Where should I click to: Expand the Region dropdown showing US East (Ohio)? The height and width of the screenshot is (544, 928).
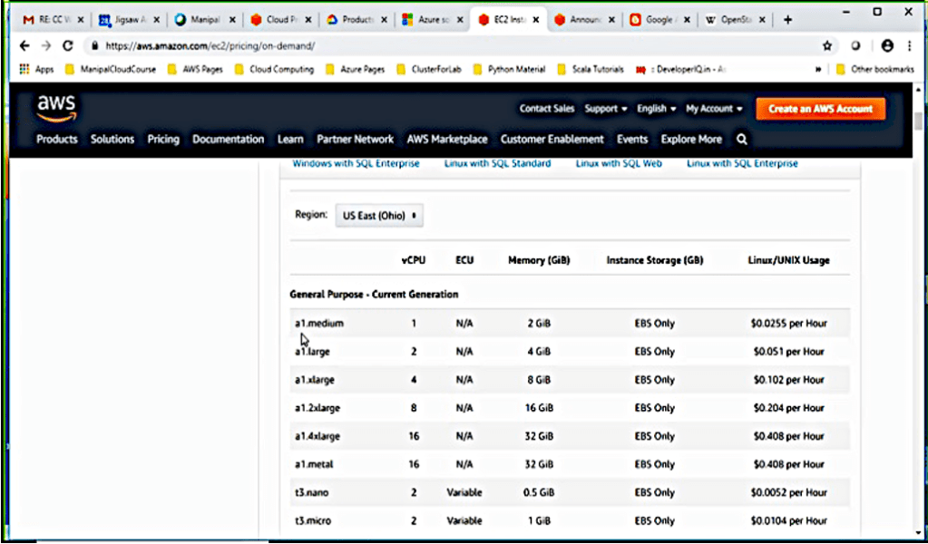click(378, 216)
